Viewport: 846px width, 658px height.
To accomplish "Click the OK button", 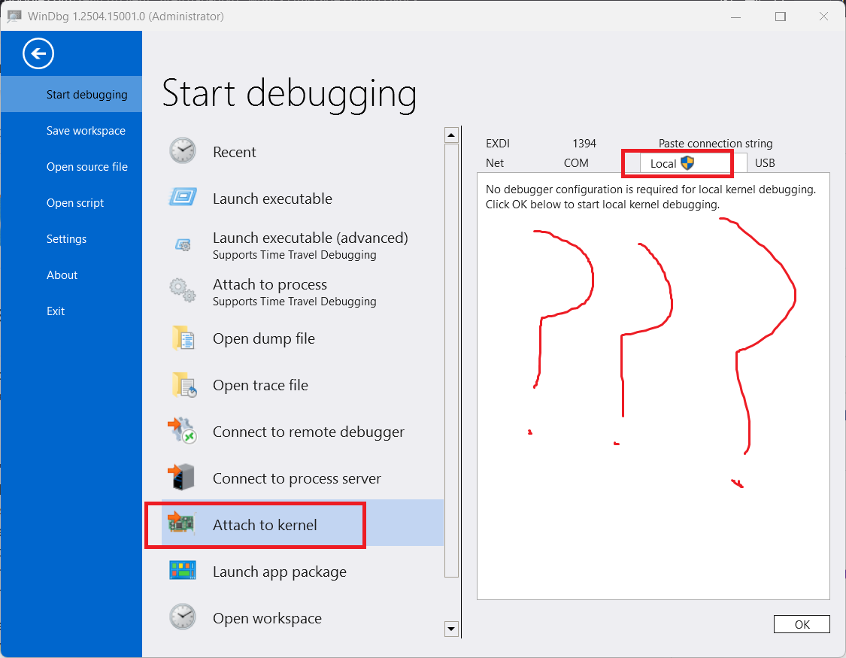I will coord(802,624).
